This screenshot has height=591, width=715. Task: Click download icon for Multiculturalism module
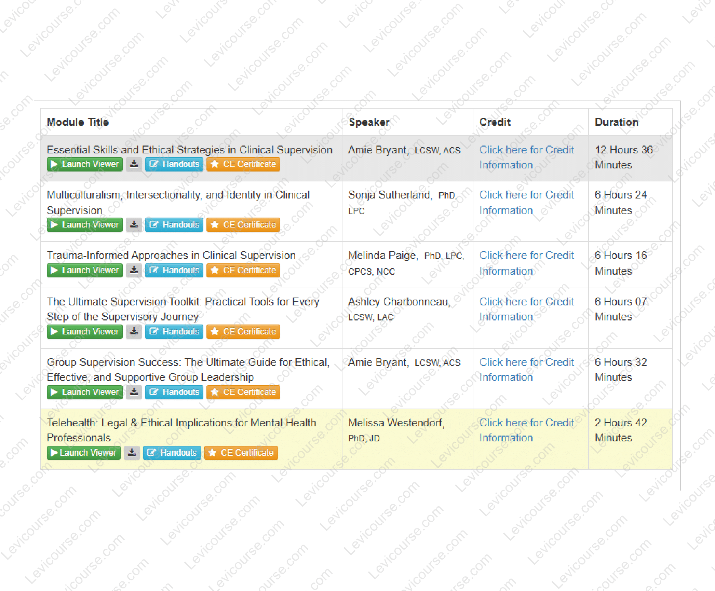[x=134, y=225]
